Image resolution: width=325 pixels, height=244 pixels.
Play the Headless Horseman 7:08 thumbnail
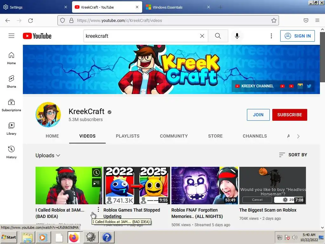tap(273, 186)
